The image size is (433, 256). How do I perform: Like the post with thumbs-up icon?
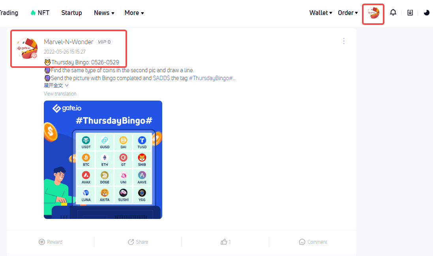point(226,242)
